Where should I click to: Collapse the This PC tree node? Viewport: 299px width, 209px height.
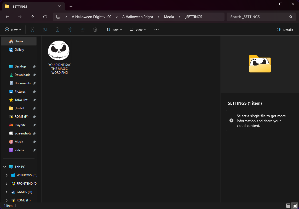(5, 167)
